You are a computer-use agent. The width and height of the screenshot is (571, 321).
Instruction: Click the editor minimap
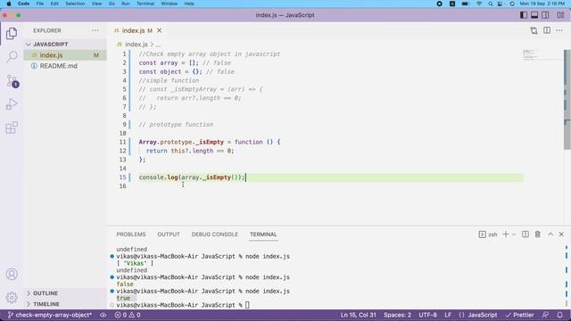[542, 54]
